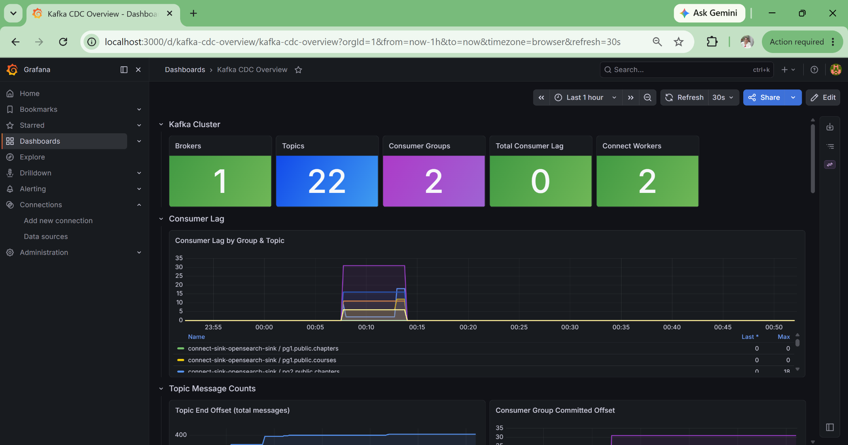Click Kafka CDC Overview breadcrumb

click(x=252, y=70)
